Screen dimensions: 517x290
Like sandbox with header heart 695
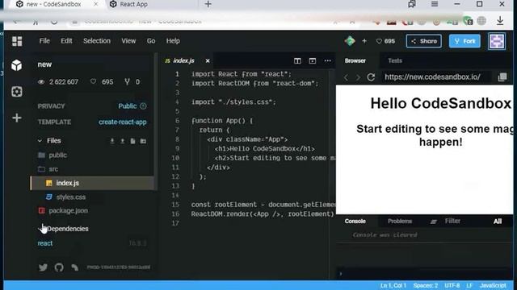(x=385, y=41)
